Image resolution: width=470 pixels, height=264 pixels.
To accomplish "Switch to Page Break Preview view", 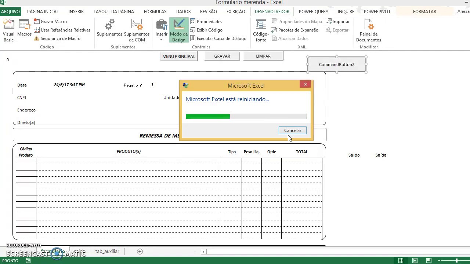I will (x=429, y=261).
